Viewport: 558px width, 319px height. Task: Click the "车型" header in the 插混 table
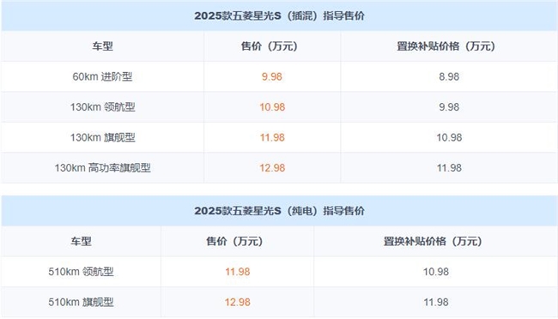pyautogui.click(x=102, y=46)
